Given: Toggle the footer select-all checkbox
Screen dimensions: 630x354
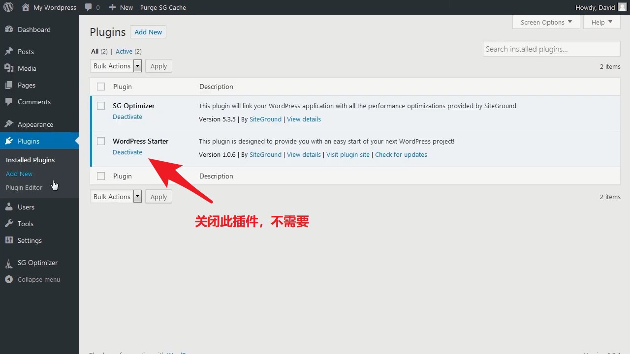Looking at the screenshot, I should (101, 176).
